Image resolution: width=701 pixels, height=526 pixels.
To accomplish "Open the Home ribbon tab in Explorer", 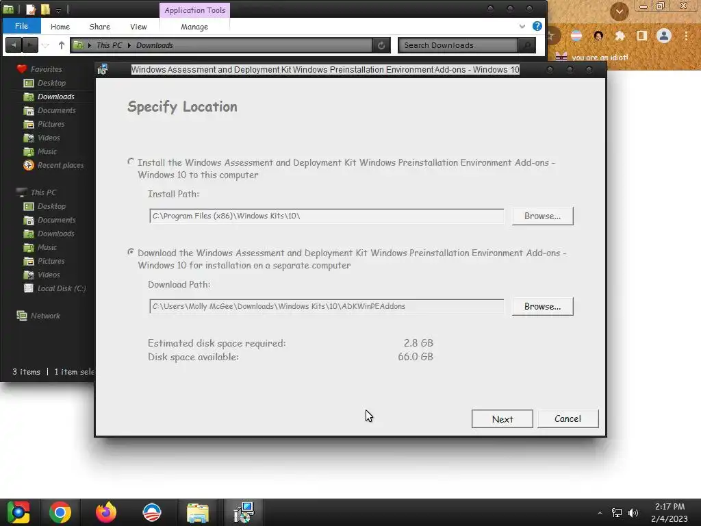I will (x=60, y=27).
